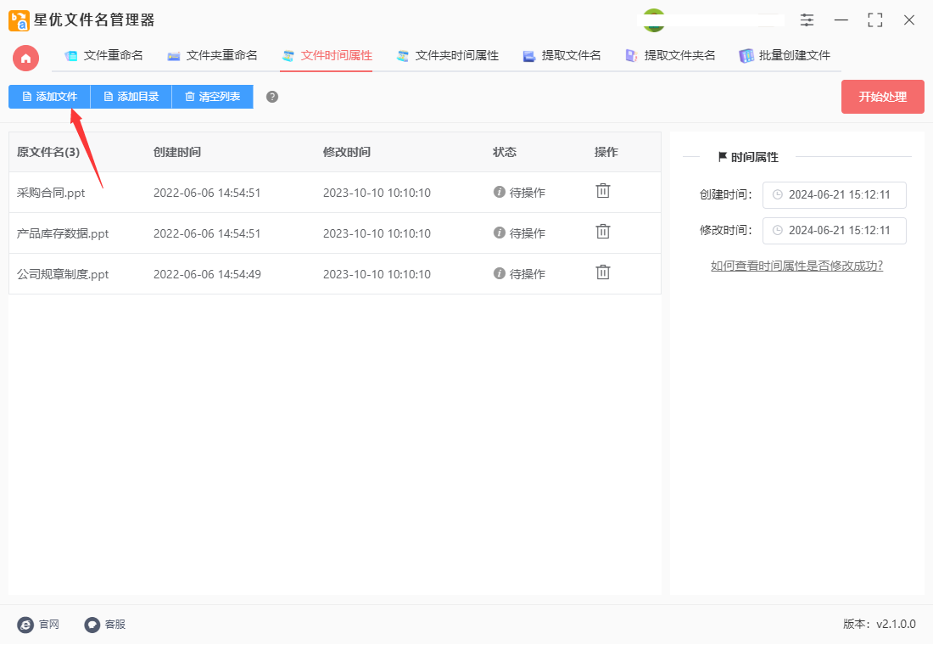Open the 文件夹时间属性 tab

click(448, 55)
